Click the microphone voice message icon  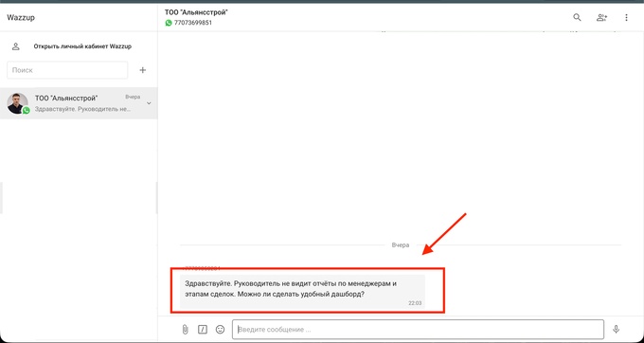616,330
